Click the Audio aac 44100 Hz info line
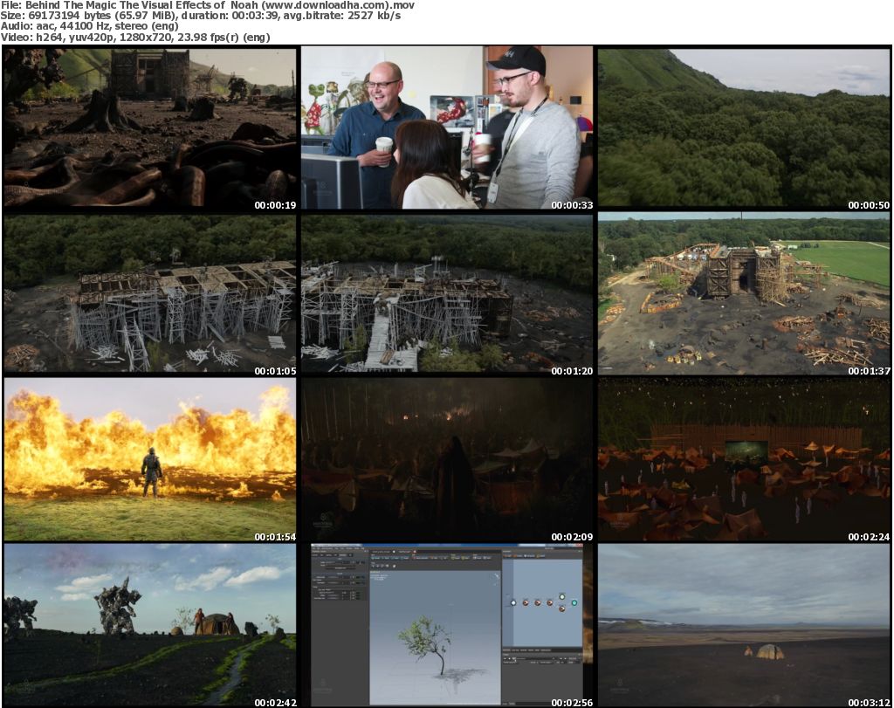The width and height of the screenshot is (894, 708). [x=90, y=26]
